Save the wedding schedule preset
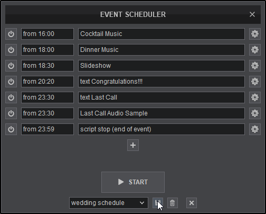The image size is (266, 214). (x=158, y=203)
